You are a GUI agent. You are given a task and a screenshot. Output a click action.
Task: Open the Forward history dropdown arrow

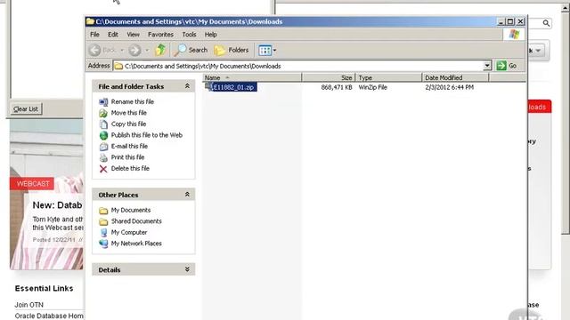tap(147, 51)
